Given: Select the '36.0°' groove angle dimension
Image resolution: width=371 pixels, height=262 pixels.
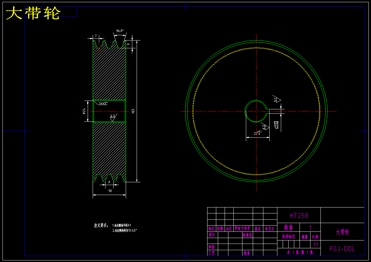Looking at the screenshot, I should click(x=120, y=31).
